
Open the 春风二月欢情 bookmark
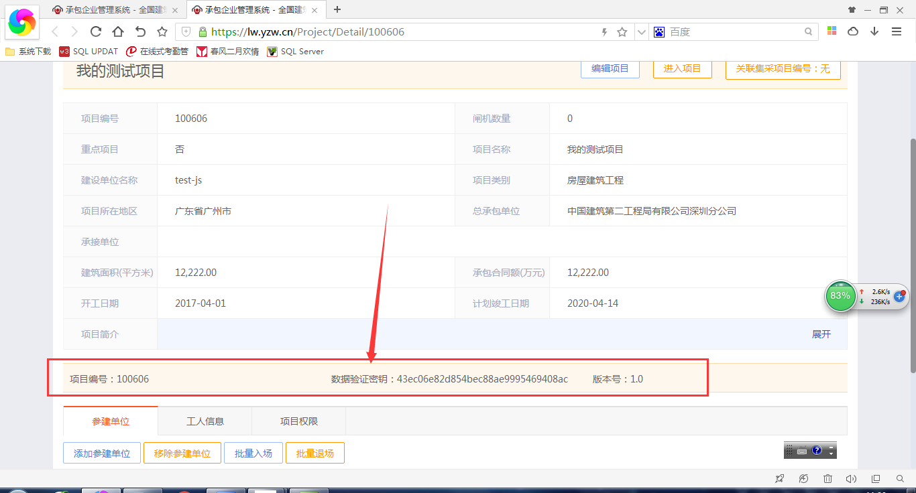click(x=227, y=52)
